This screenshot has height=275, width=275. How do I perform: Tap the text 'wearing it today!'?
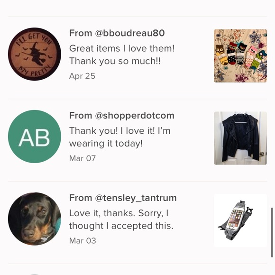pos(106,144)
